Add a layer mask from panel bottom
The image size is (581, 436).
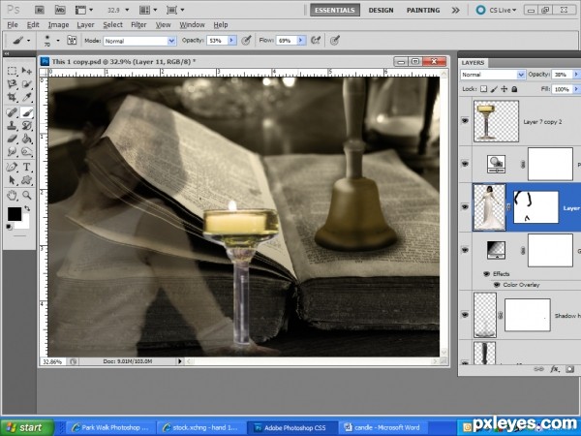point(570,369)
